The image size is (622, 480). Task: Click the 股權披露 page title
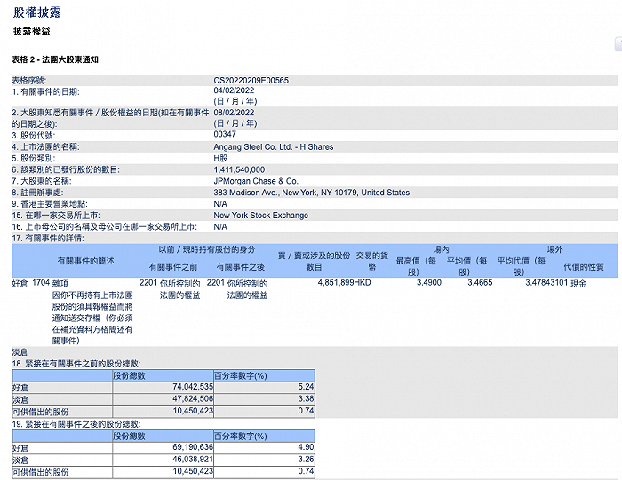click(x=37, y=12)
